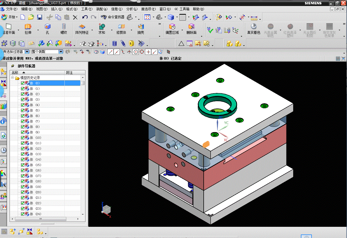Open the 分析(L) menu

(132, 9)
